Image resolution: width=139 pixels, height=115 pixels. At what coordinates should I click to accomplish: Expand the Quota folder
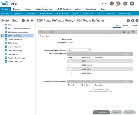click(3, 25)
